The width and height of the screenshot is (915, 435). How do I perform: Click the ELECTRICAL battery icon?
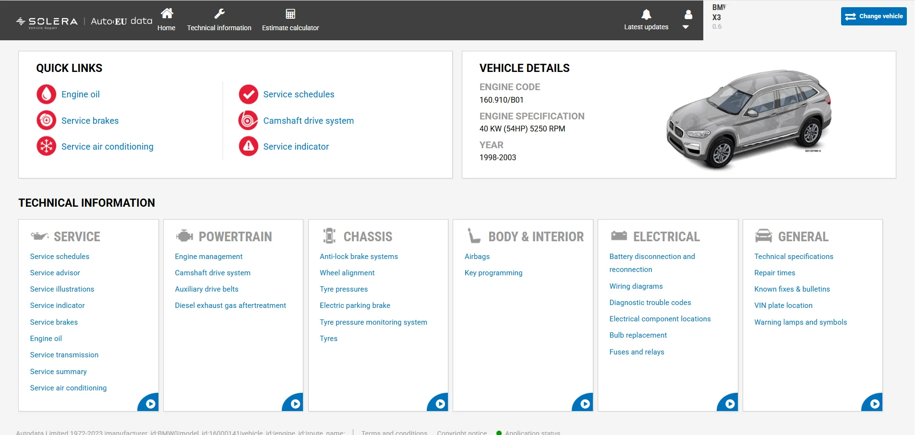coord(619,235)
